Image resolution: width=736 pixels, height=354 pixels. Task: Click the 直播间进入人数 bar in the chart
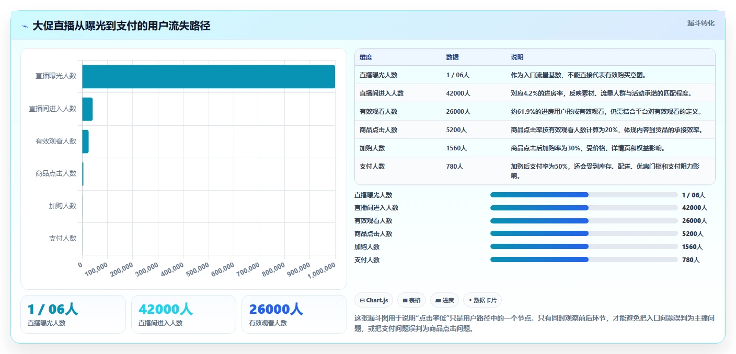point(87,109)
